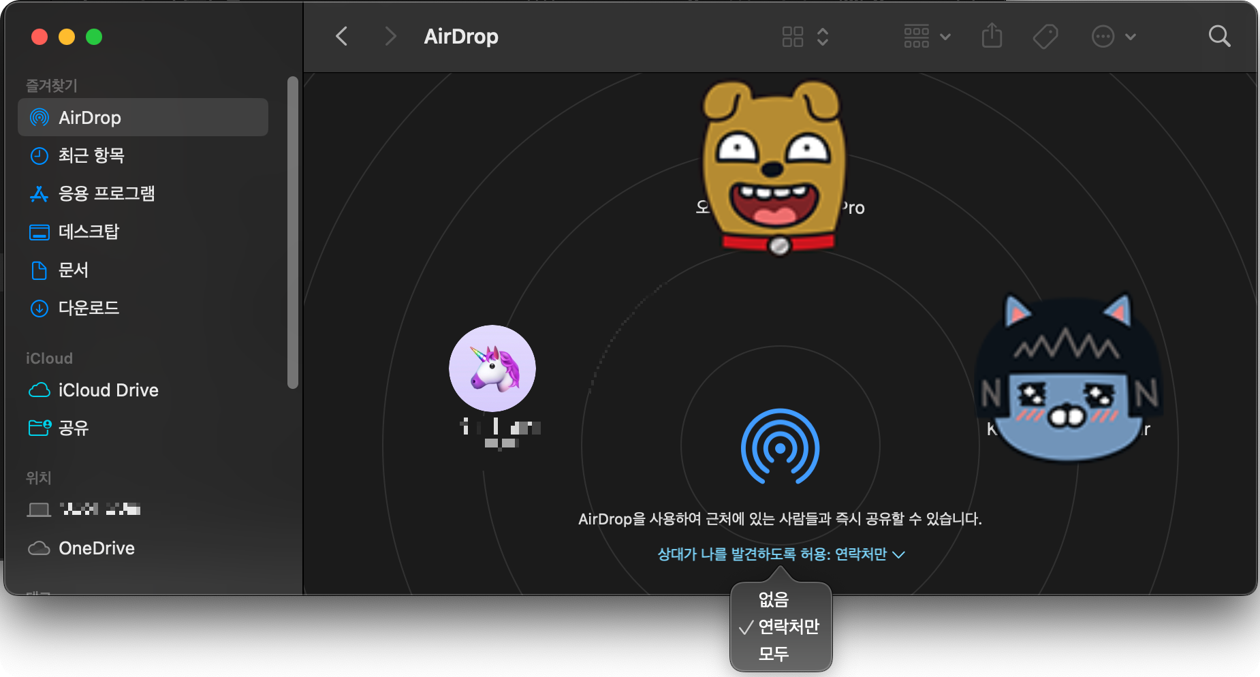
Task: Open 최근 항목 in the sidebar
Action: click(x=143, y=155)
